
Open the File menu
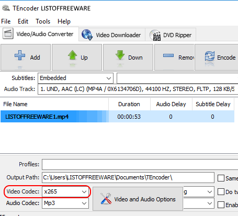(6, 21)
